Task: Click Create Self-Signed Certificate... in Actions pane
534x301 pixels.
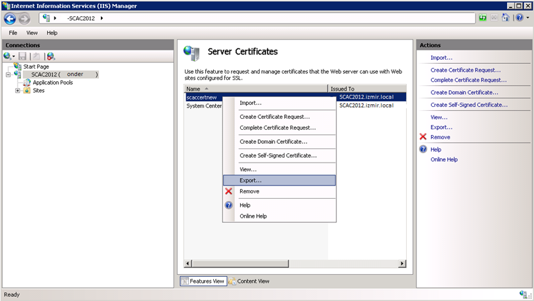Action: 469,105
